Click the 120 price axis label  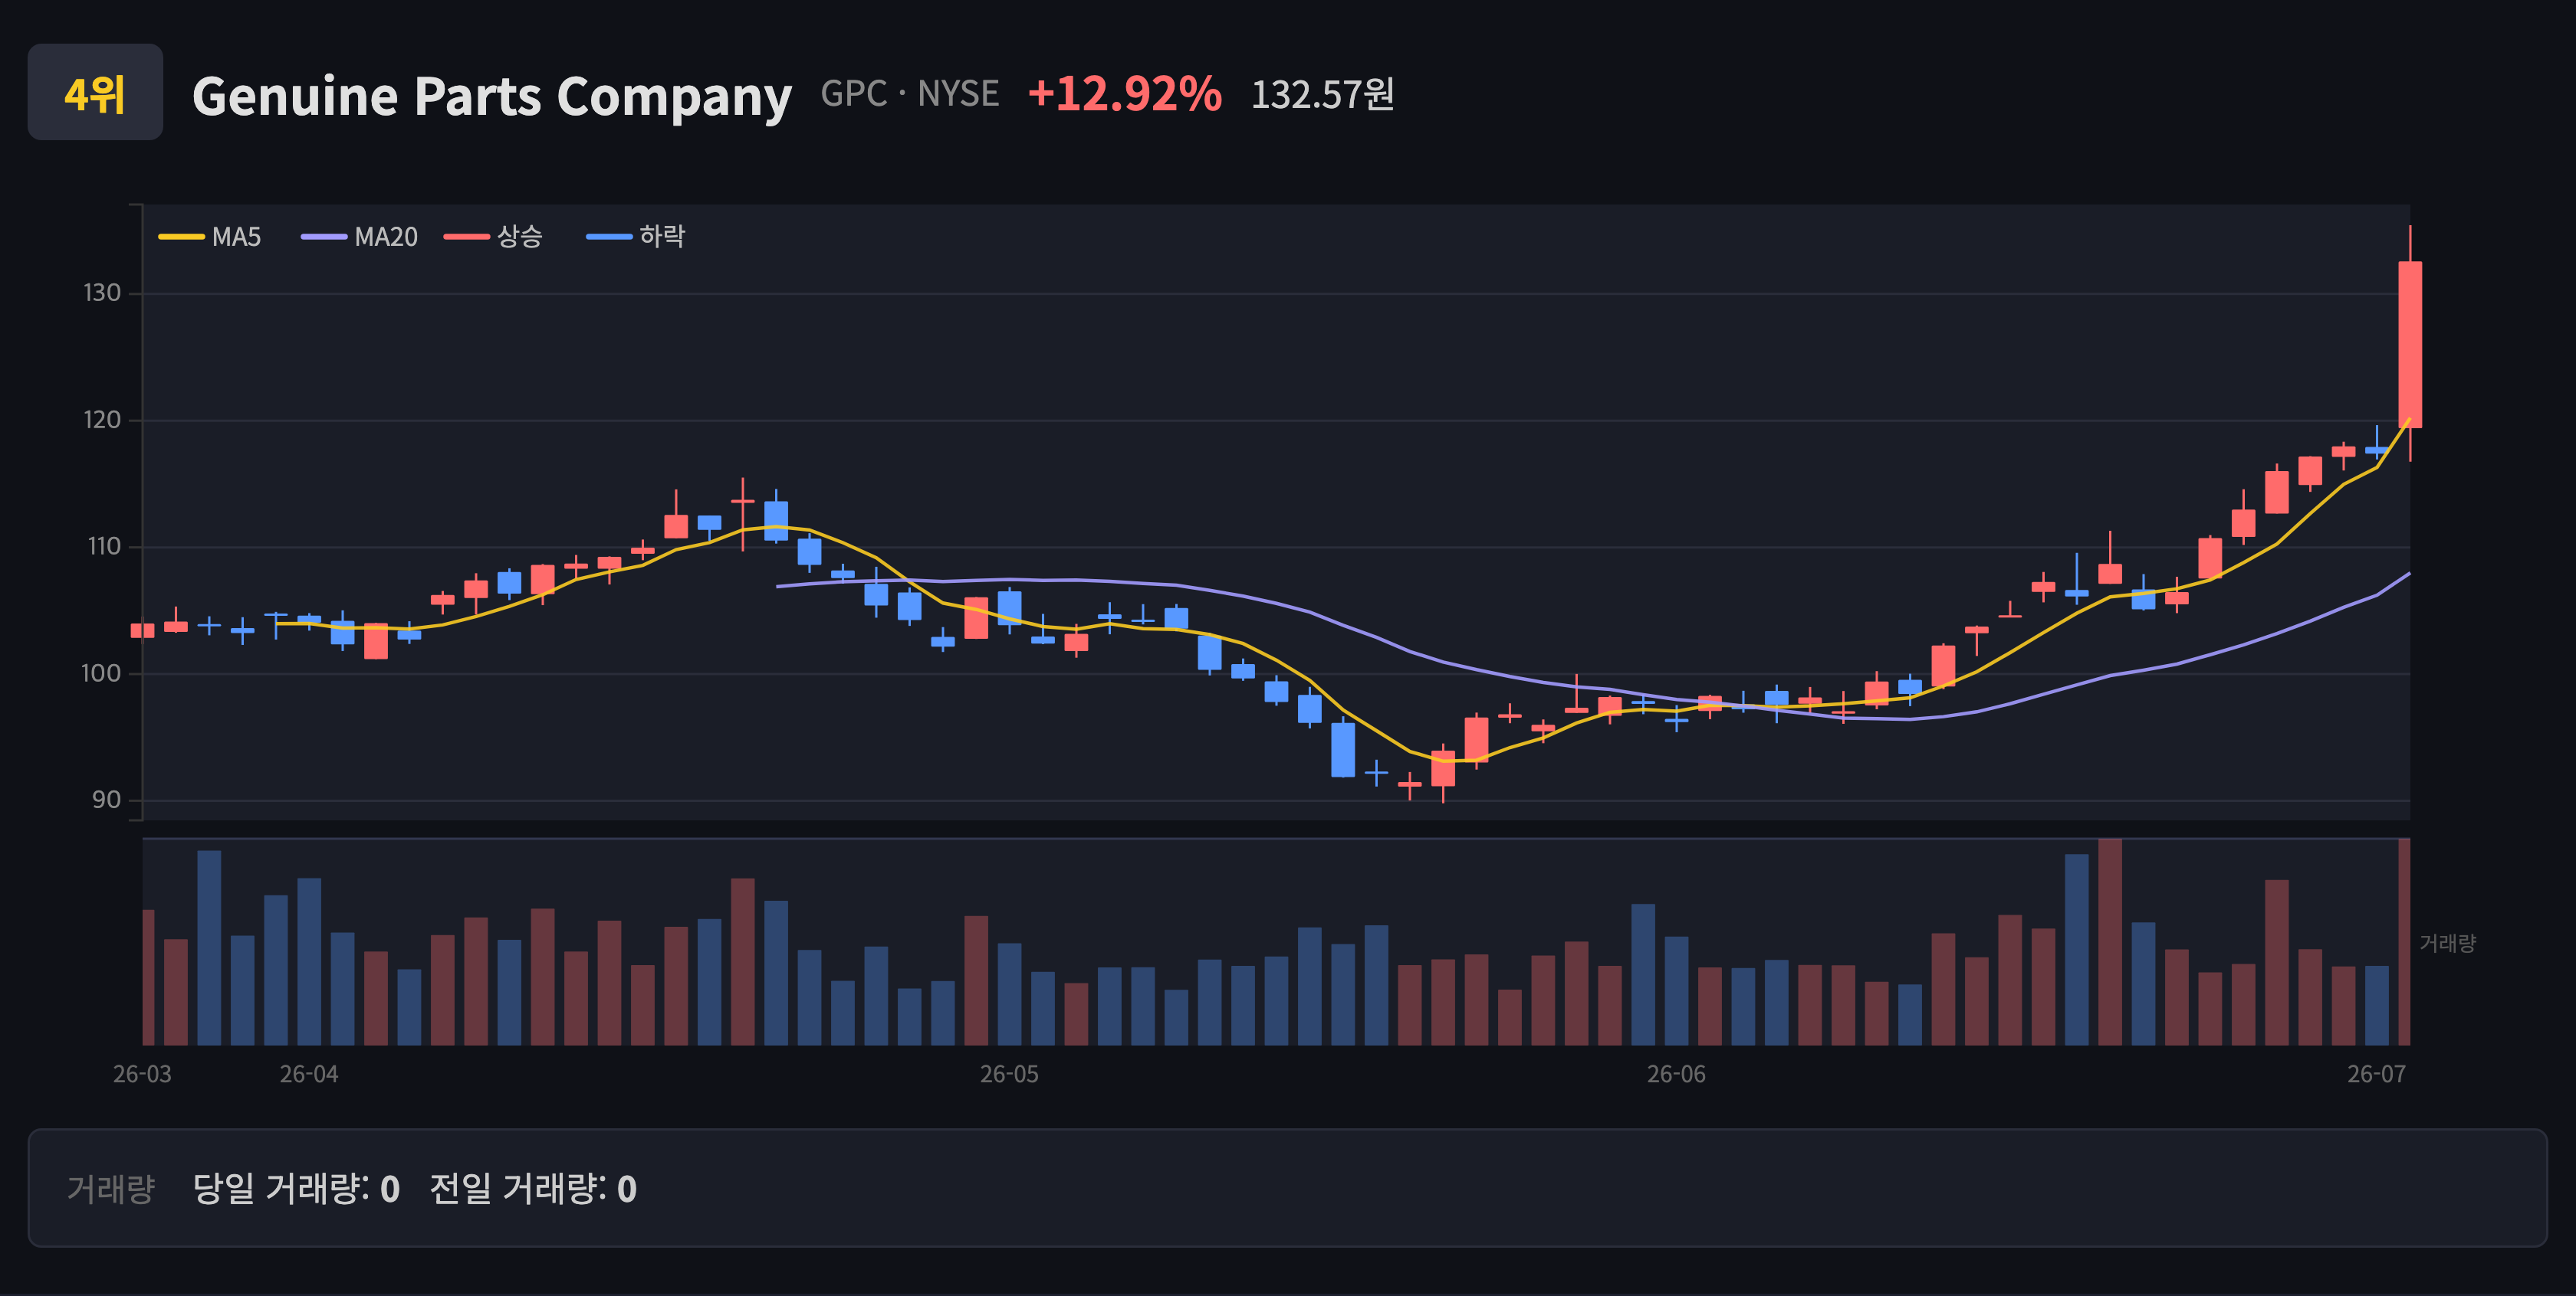coord(102,420)
